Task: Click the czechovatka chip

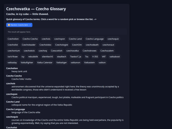Action: pos(73,51)
